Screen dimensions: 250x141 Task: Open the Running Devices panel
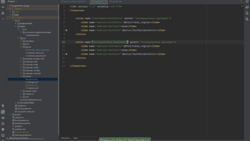pyautogui.click(x=247, y=19)
